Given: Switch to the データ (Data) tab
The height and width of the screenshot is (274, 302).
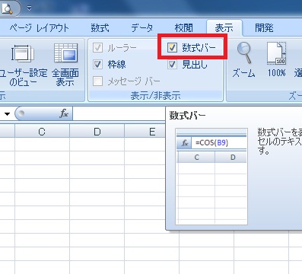Looking at the screenshot, I should [x=141, y=27].
